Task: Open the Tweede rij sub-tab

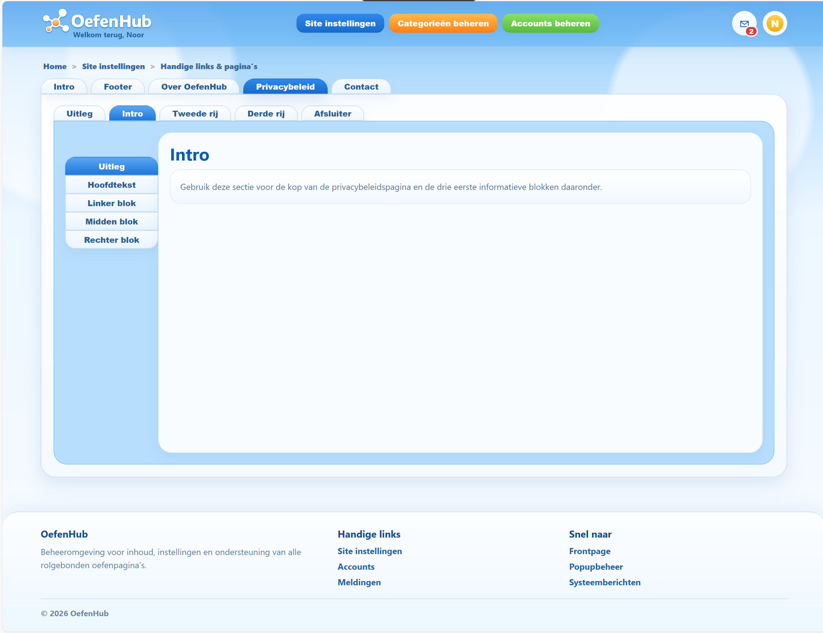Action: tap(195, 113)
